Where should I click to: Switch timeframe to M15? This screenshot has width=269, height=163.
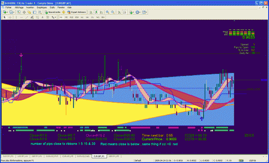71,17
